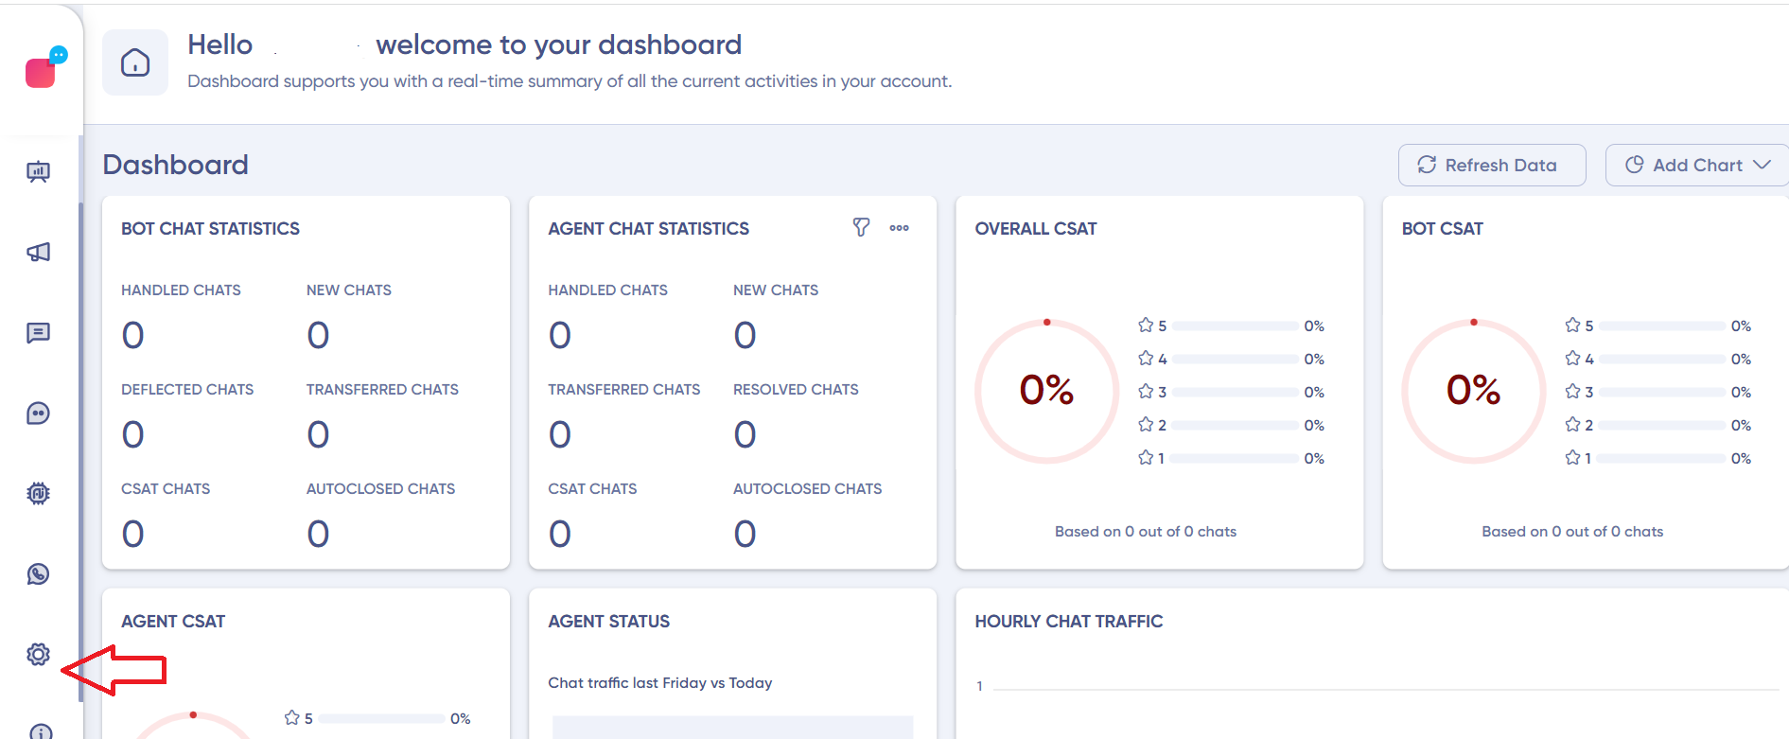Open the bot face chat bubble icon
This screenshot has width=1789, height=739.
[38, 413]
